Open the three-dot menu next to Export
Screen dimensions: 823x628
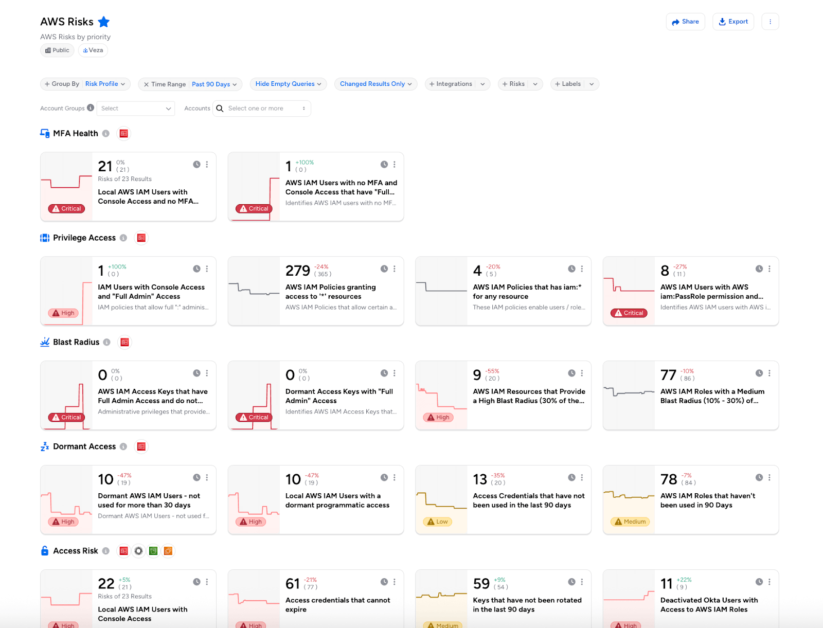[x=770, y=22]
